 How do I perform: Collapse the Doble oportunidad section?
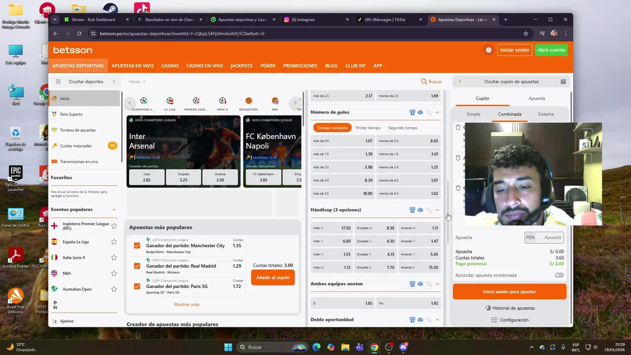point(437,320)
